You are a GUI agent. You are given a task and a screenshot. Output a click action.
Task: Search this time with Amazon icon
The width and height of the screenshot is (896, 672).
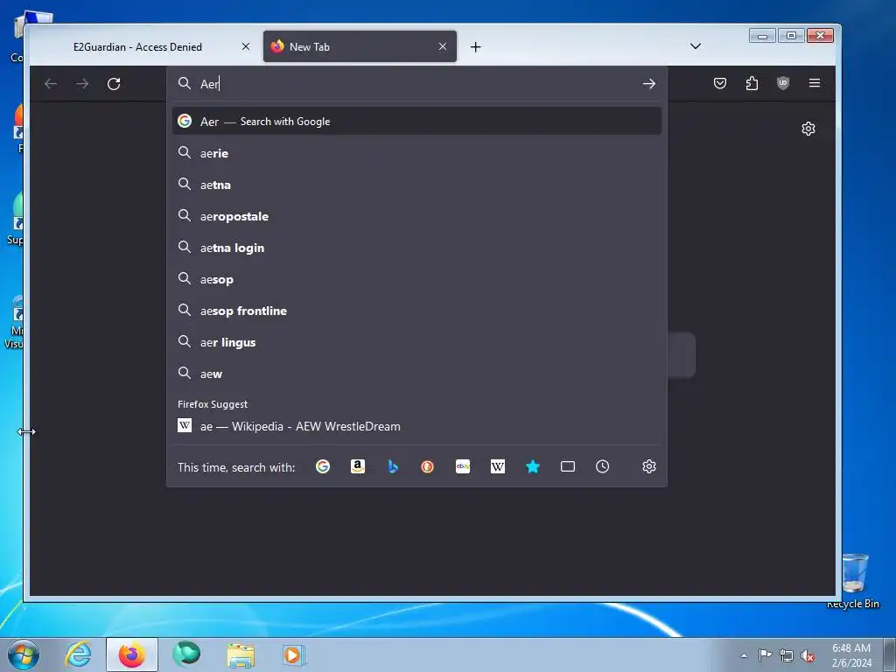click(358, 467)
